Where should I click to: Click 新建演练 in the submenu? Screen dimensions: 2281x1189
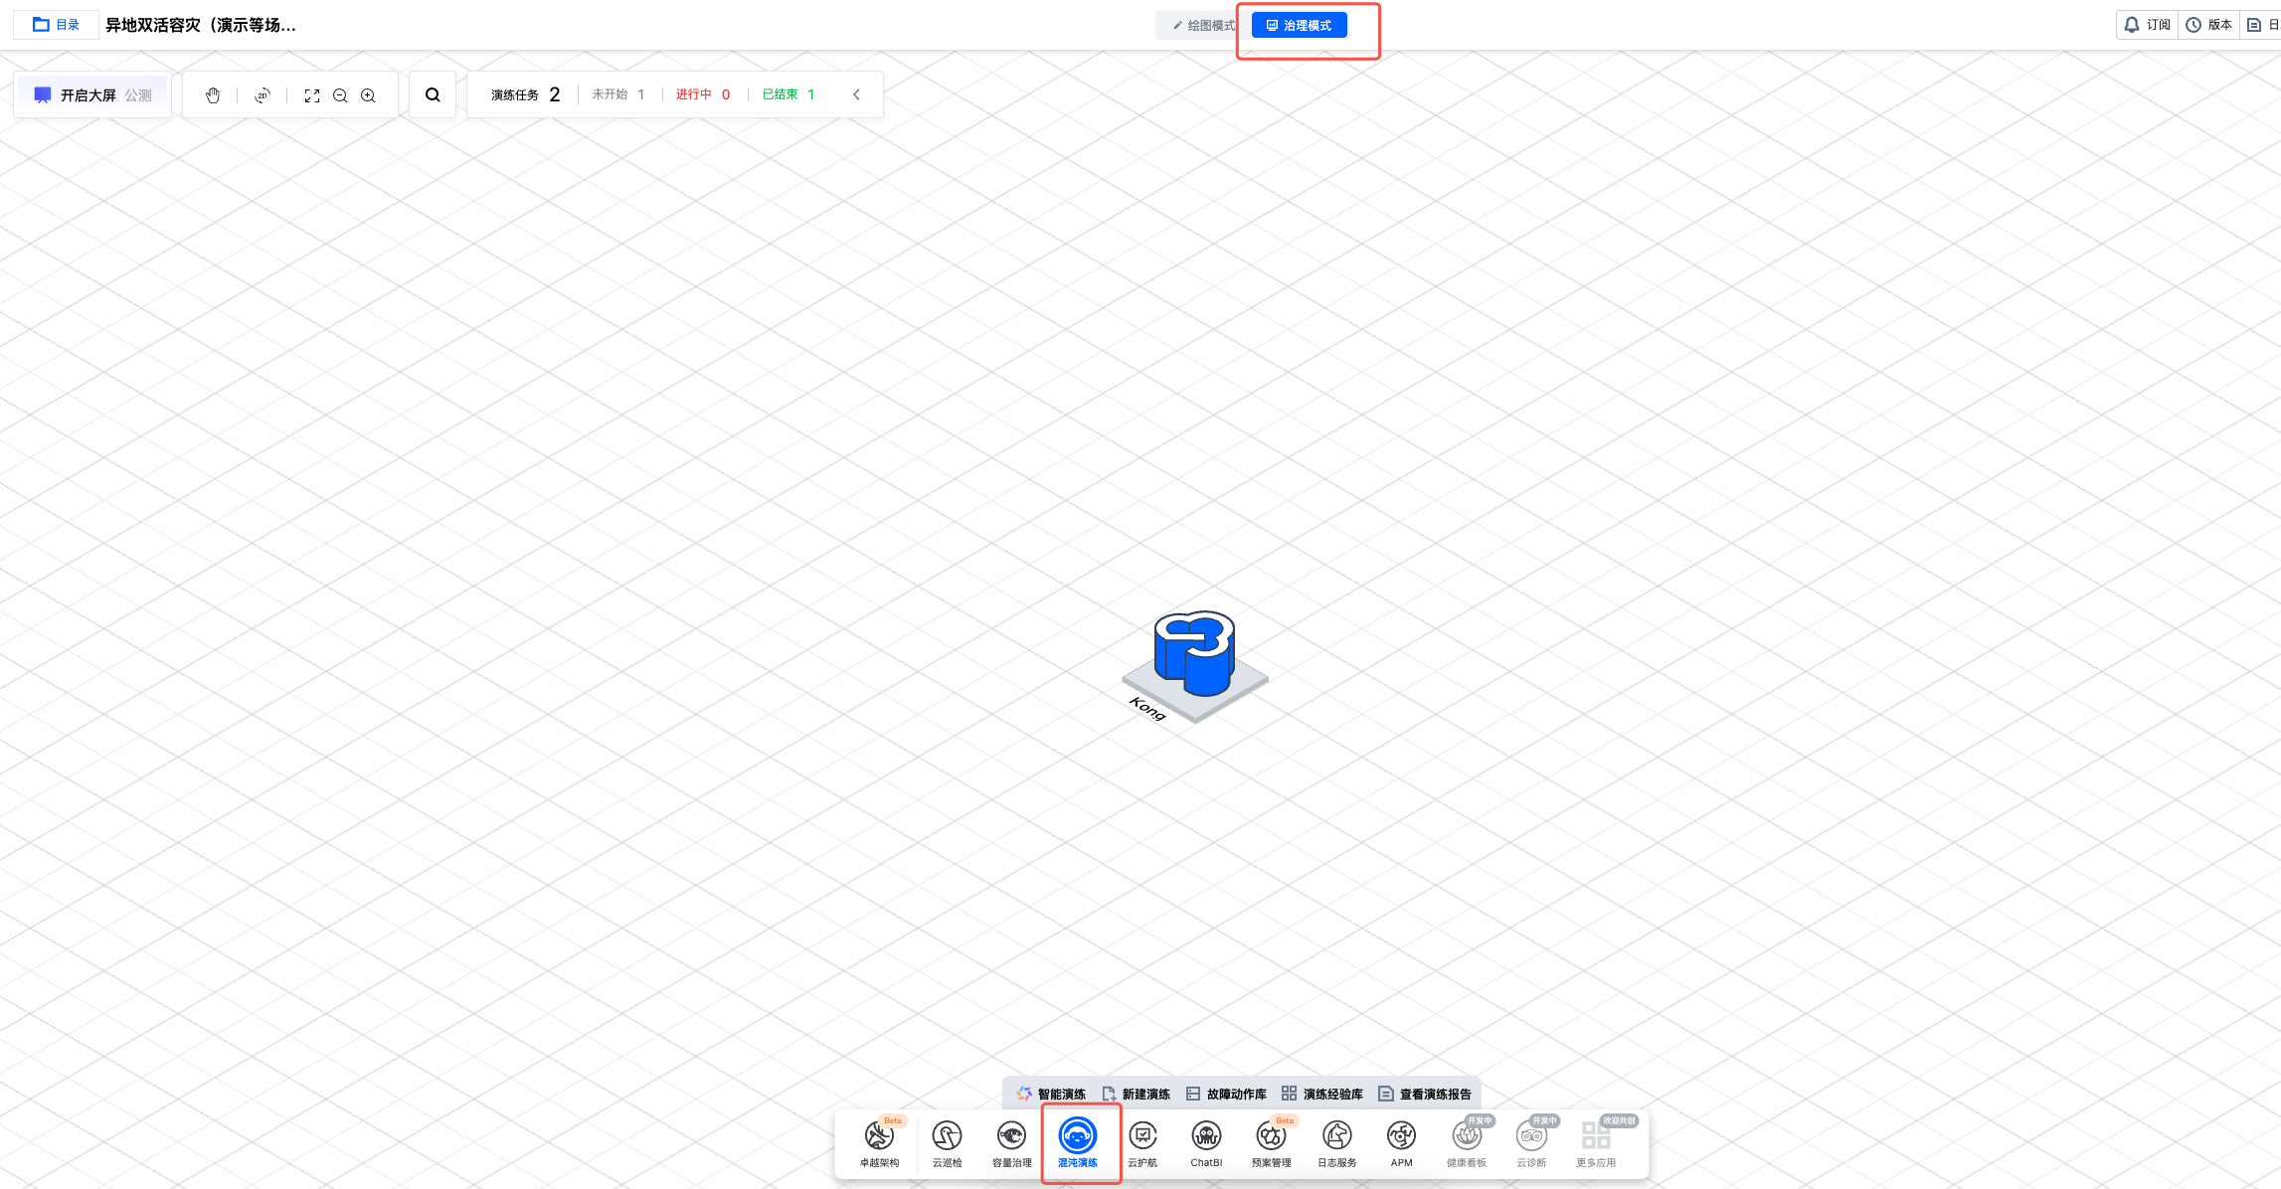1137,1094
